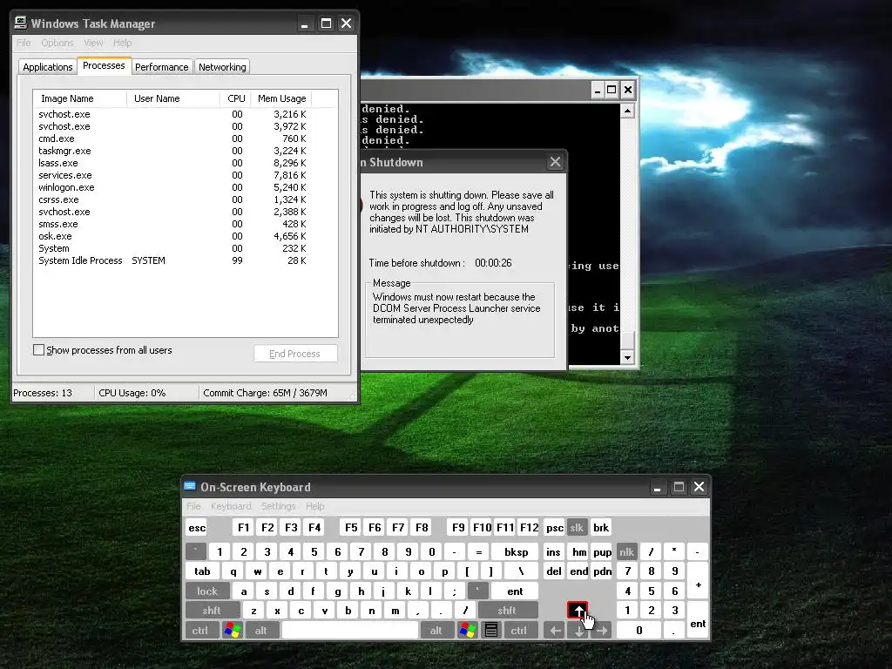The height and width of the screenshot is (669, 892).
Task: Click the del key on On-Screen Keyboard
Action: pos(553,571)
